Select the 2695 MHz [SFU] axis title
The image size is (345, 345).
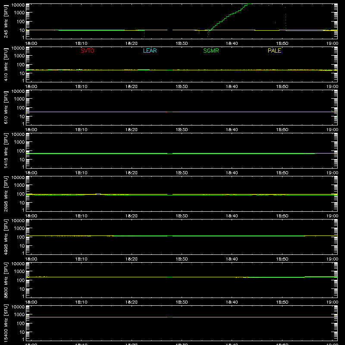point(6,194)
